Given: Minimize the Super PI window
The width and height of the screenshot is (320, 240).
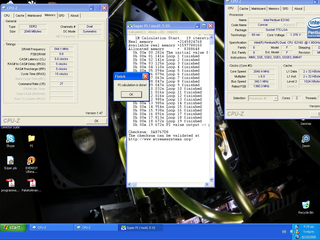Looking at the screenshot, I should [197, 26].
